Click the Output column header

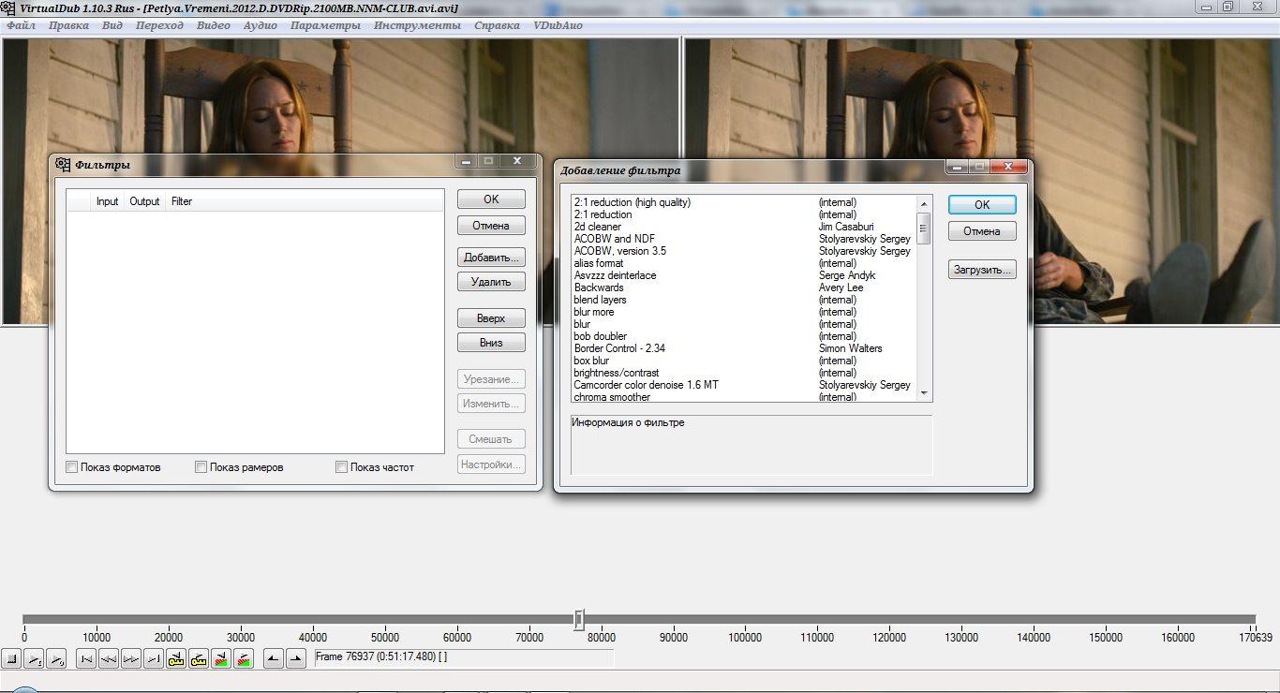[x=144, y=201]
